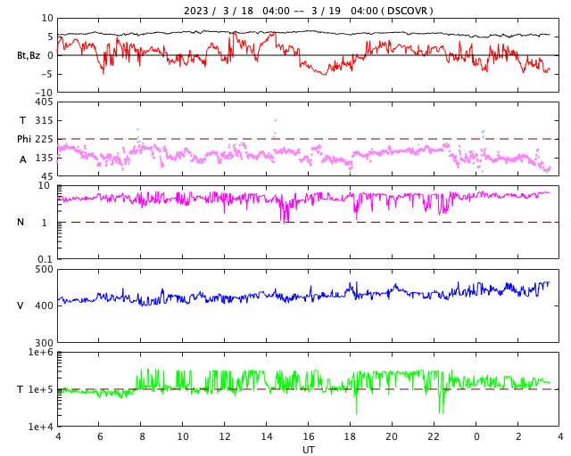
Task: Click the "405" y-axis value
Action: 44,102
